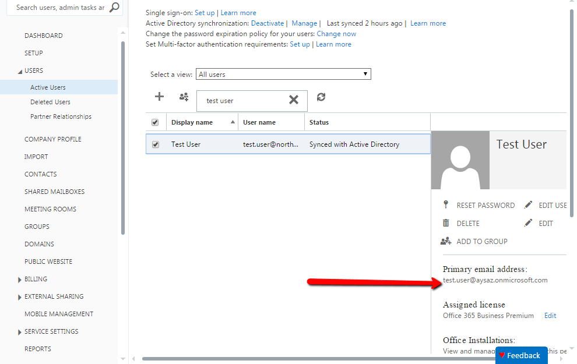The height and width of the screenshot is (364, 577).
Task: Click Change now for password expiration policy
Action: click(x=336, y=33)
